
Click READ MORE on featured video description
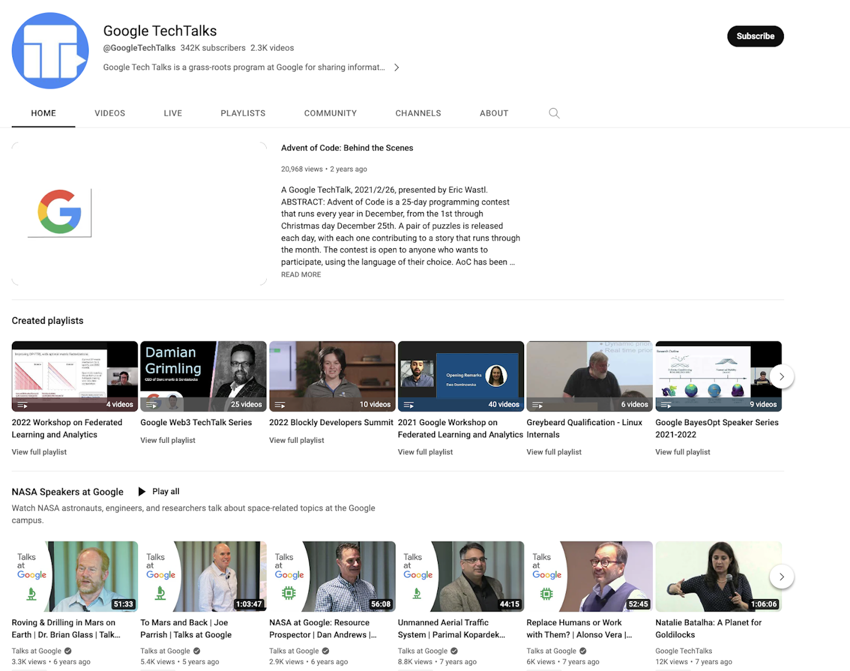click(301, 275)
